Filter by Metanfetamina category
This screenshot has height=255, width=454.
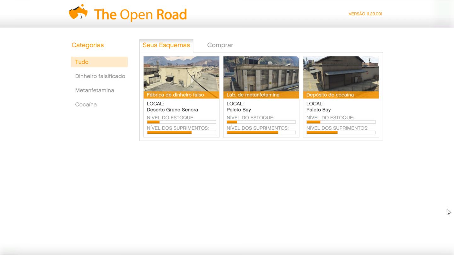[x=95, y=90]
